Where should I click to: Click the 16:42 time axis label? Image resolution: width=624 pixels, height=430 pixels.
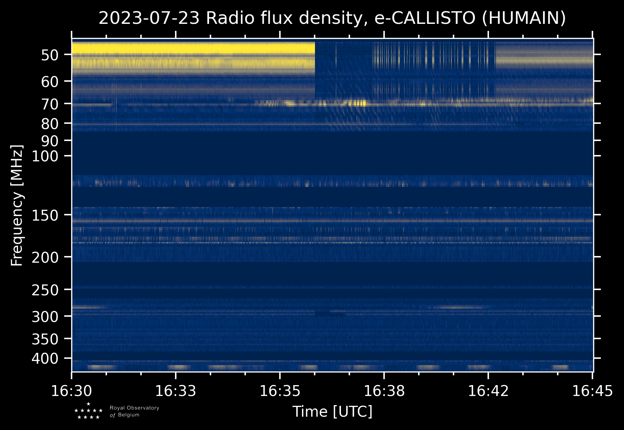tap(488, 391)
